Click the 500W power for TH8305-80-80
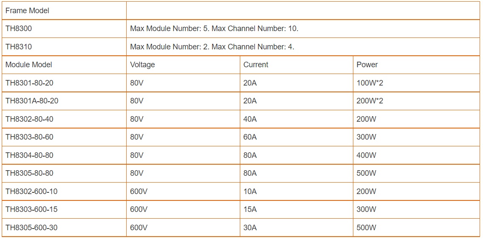 [x=366, y=173]
